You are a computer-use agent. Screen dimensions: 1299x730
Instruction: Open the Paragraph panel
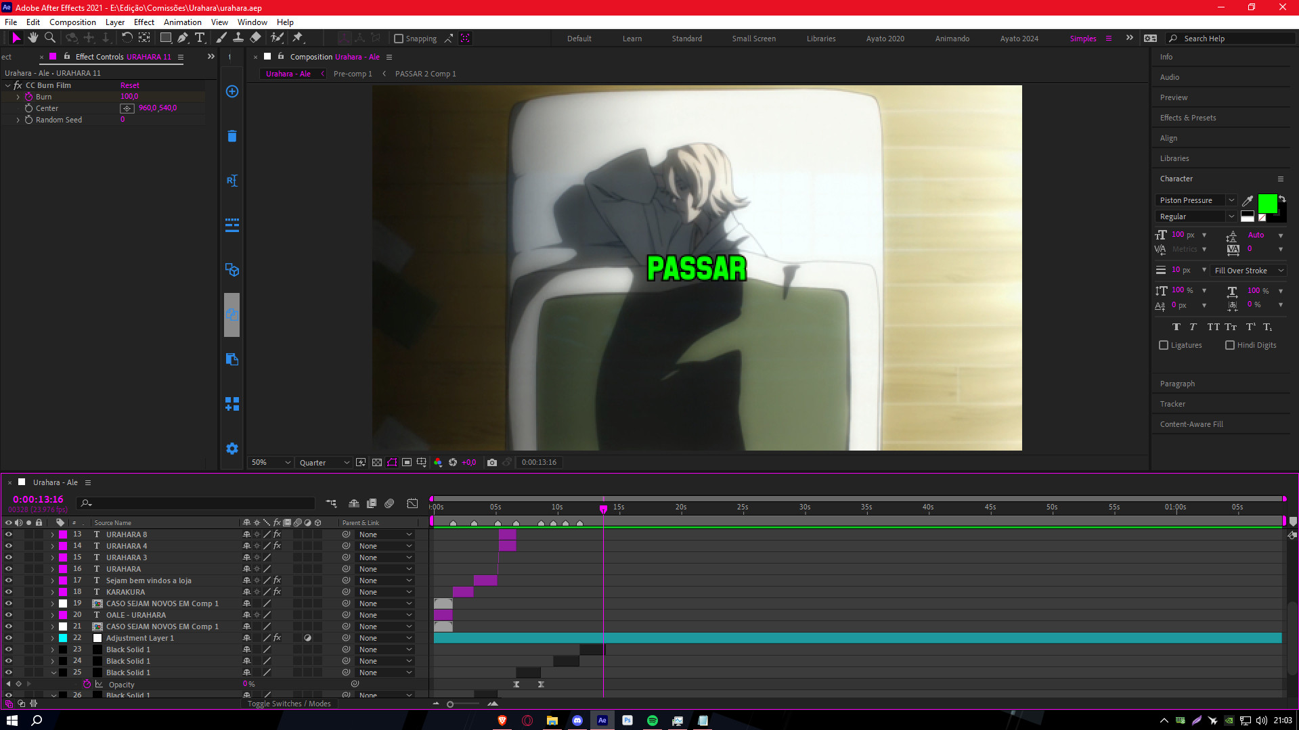coord(1177,384)
